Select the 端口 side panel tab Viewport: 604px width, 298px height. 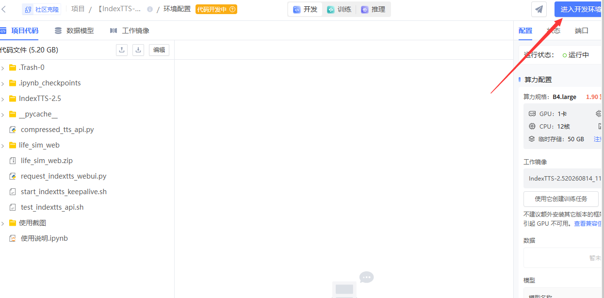(x=582, y=31)
